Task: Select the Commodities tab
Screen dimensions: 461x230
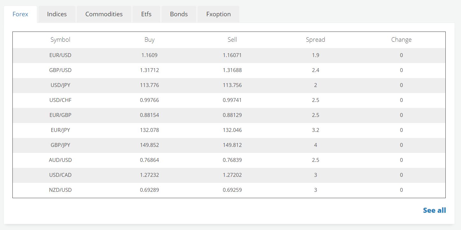Action: [104, 14]
